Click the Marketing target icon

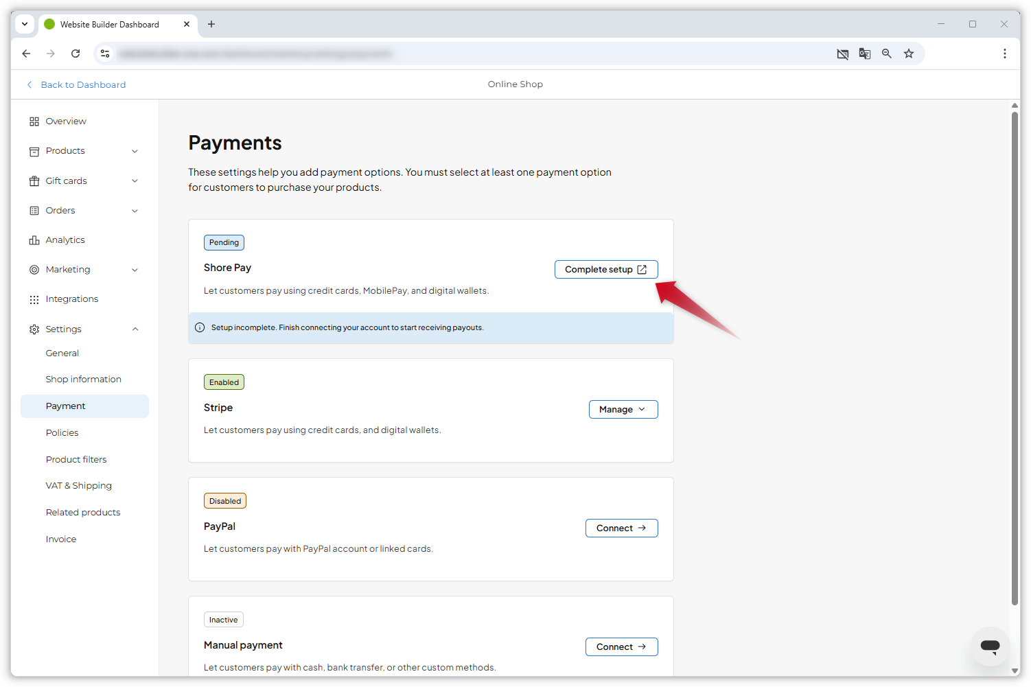pyautogui.click(x=34, y=269)
